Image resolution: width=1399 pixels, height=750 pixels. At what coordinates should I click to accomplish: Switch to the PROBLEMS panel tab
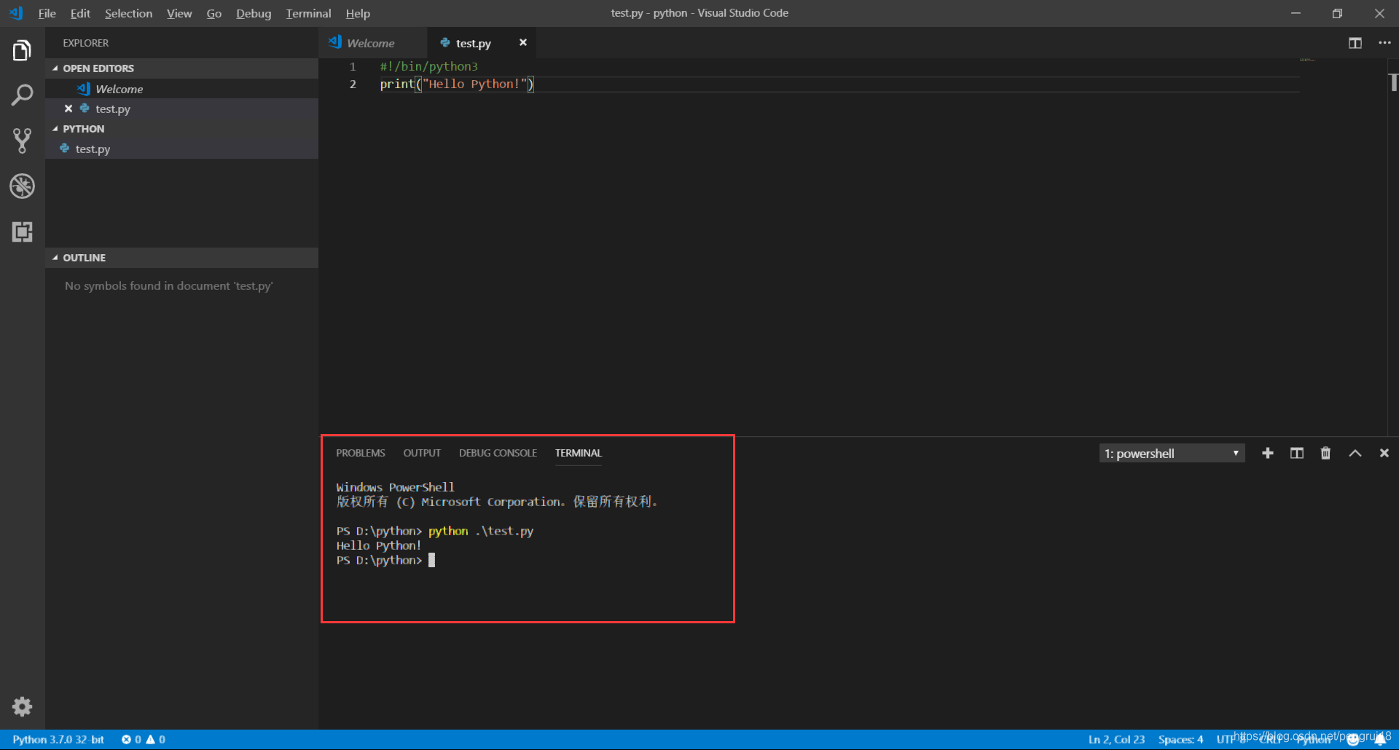coord(361,453)
